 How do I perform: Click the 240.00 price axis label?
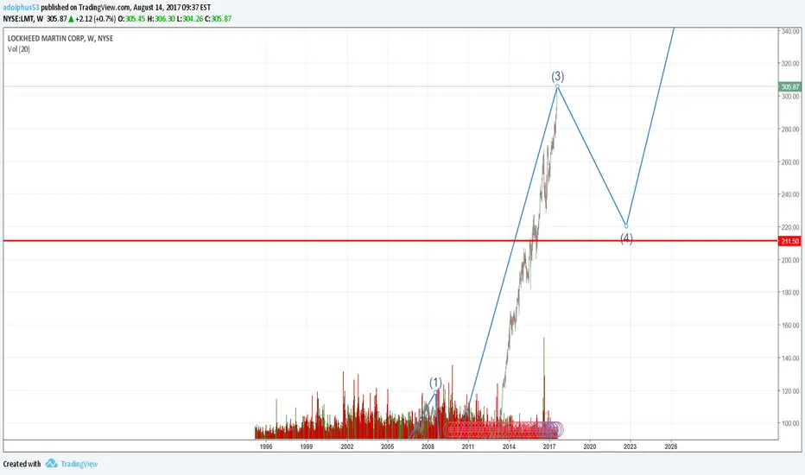click(x=790, y=194)
